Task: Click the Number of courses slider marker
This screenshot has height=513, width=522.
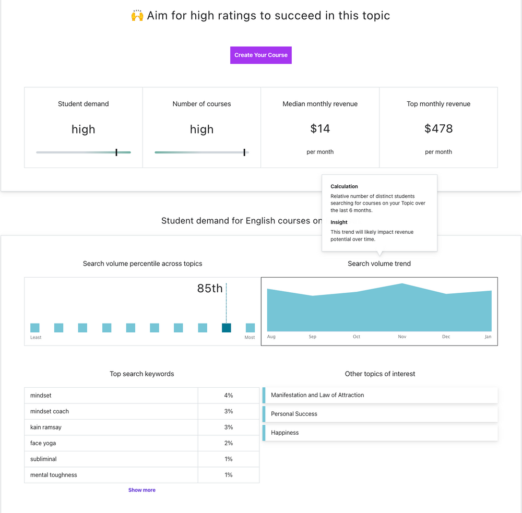Action: 244,152
